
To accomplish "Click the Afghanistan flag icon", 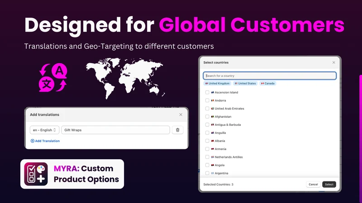I will coord(212,116).
